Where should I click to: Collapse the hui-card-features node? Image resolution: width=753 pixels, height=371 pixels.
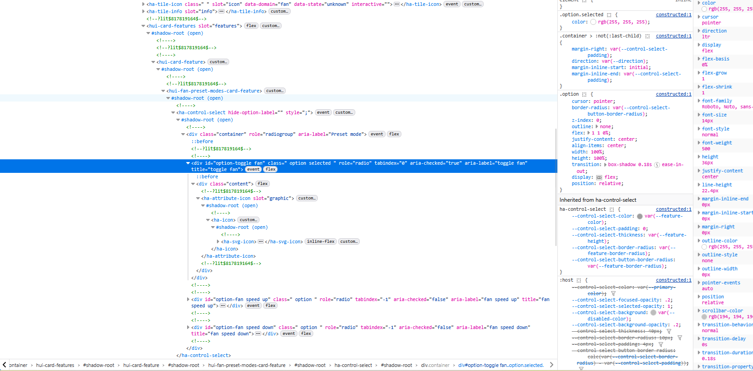point(144,26)
